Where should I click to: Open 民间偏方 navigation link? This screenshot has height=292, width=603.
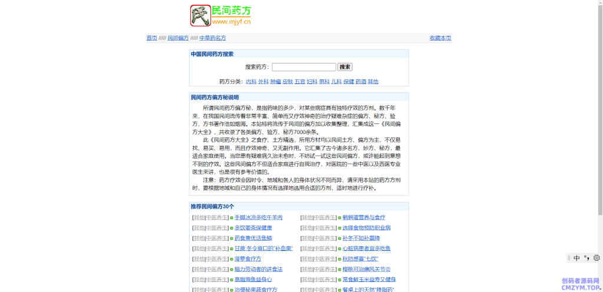178,38
